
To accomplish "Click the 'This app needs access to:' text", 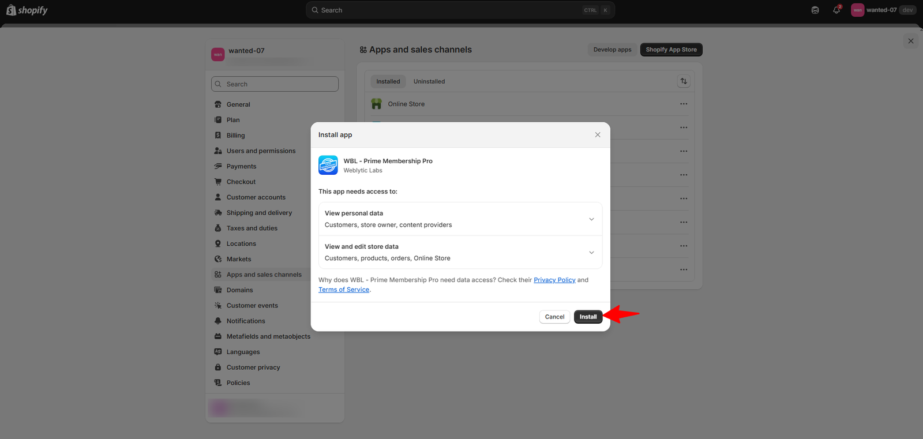I will point(358,192).
